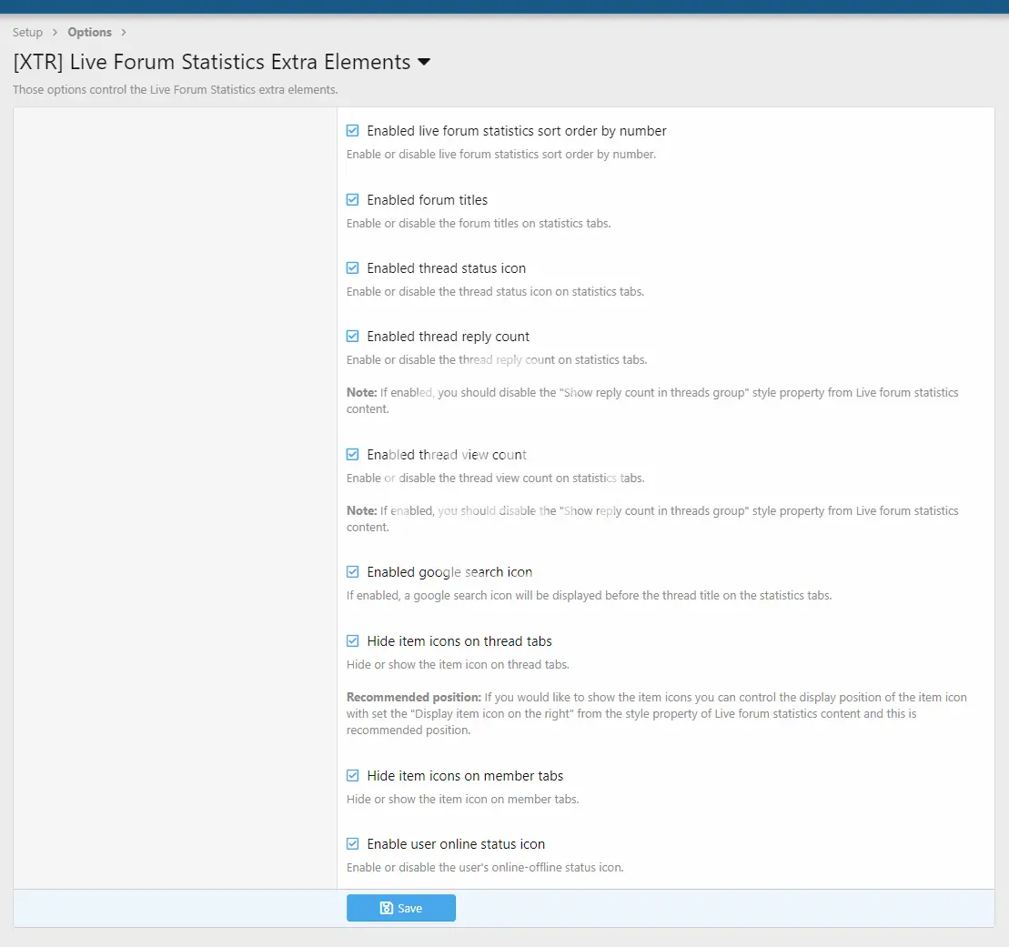The width and height of the screenshot is (1009, 947).
Task: Disable the user online status icon checkbox
Action: (353, 844)
